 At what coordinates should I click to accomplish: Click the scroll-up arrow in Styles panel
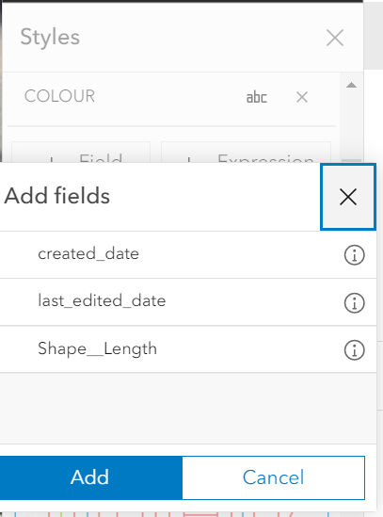pos(351,85)
